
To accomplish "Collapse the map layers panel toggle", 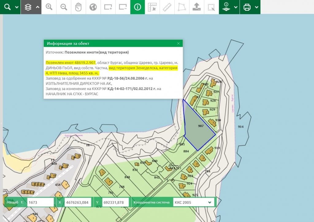I will point(38,7).
